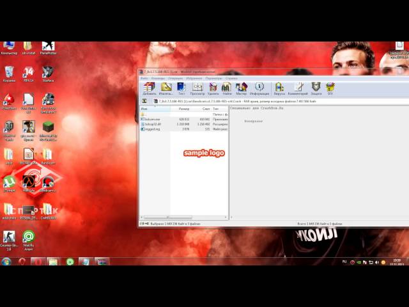
Task: Open the Справка menu in WinRAR
Action: point(231,78)
